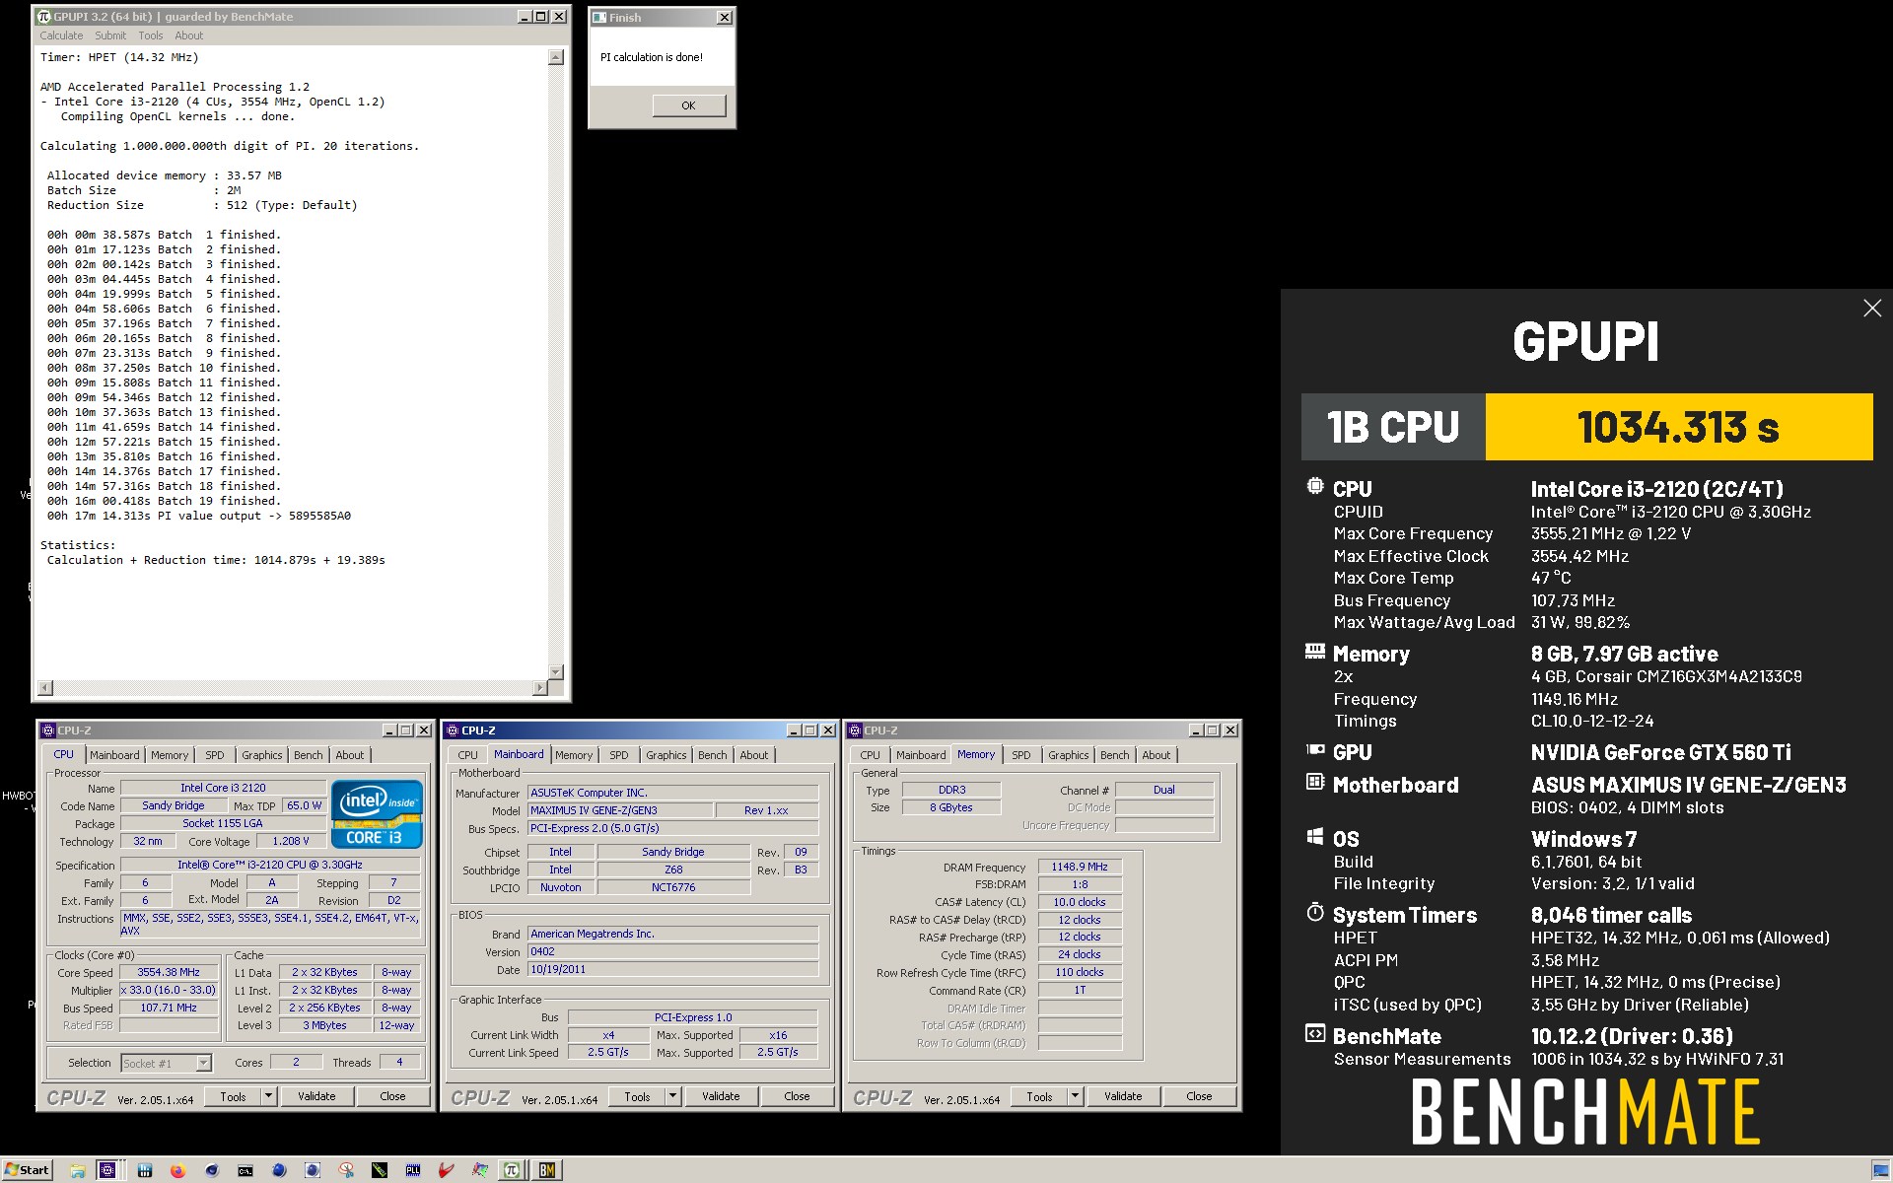Open File Explorer from the taskbar
Viewport: 1893px width, 1183px height.
click(x=78, y=1170)
